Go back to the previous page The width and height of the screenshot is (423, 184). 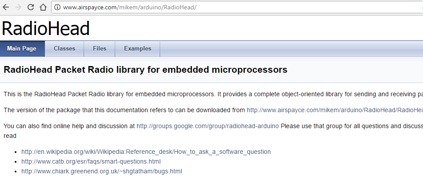[6, 8]
